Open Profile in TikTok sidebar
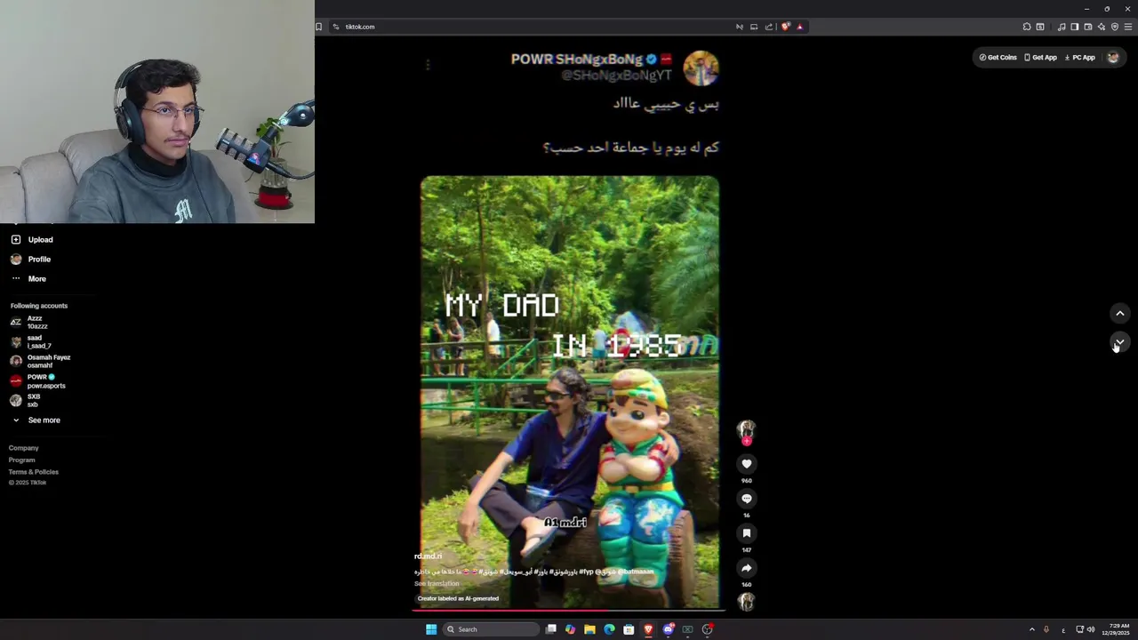Screen dimensions: 1138x640 tap(31, 260)
